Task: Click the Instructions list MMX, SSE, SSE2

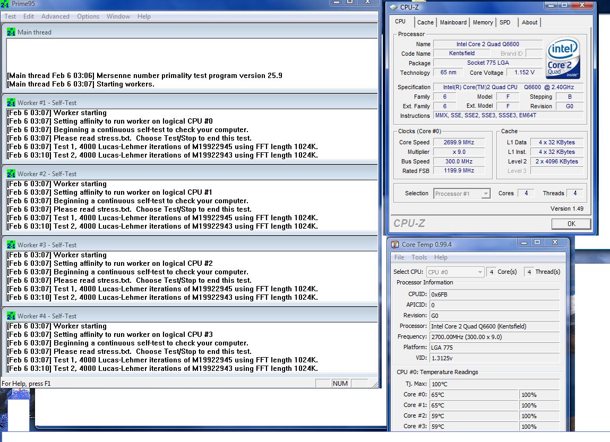Action: 509,115
